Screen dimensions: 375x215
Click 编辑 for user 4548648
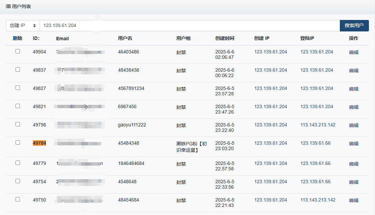coord(353,182)
